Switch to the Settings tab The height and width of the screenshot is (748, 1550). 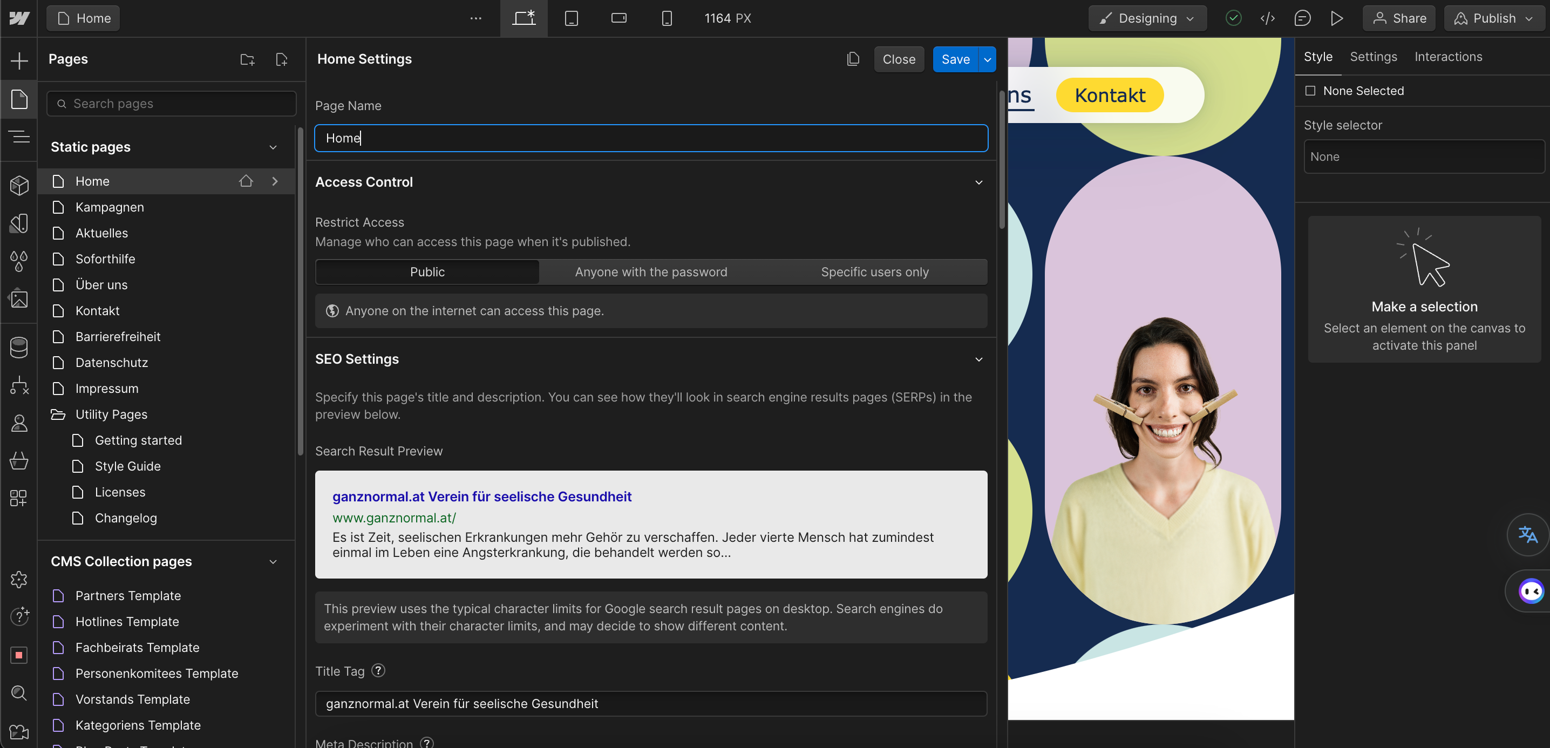[x=1373, y=57]
